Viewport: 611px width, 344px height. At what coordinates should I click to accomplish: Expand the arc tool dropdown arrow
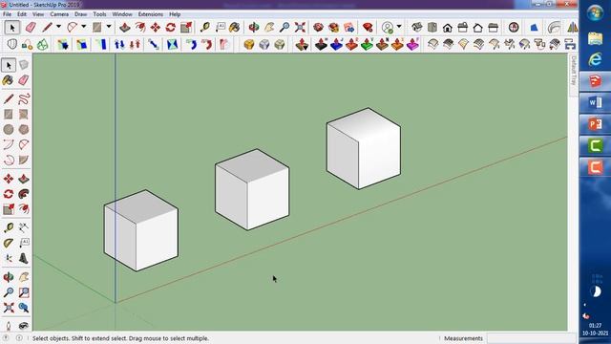point(83,27)
